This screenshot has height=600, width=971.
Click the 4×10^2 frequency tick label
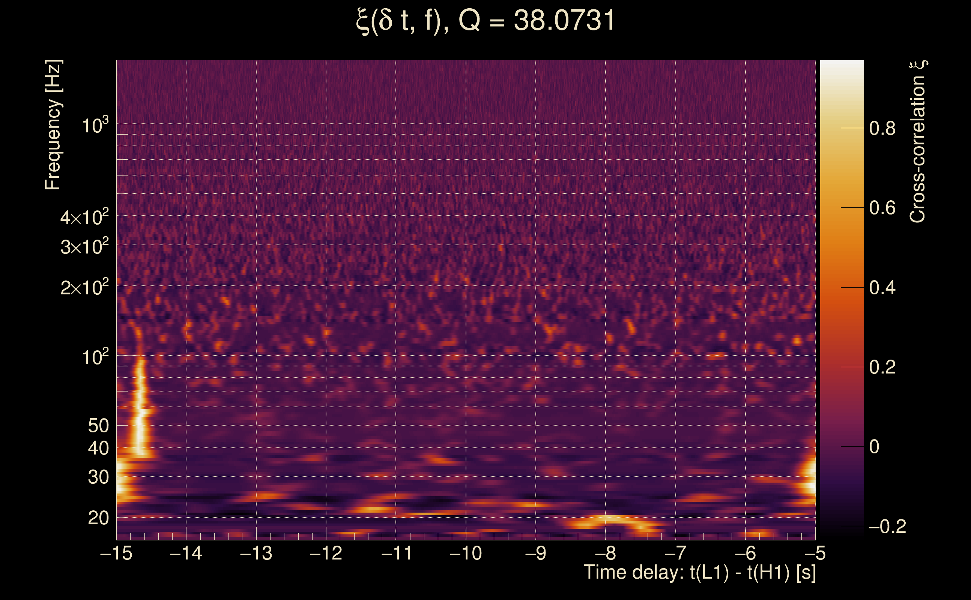84,217
